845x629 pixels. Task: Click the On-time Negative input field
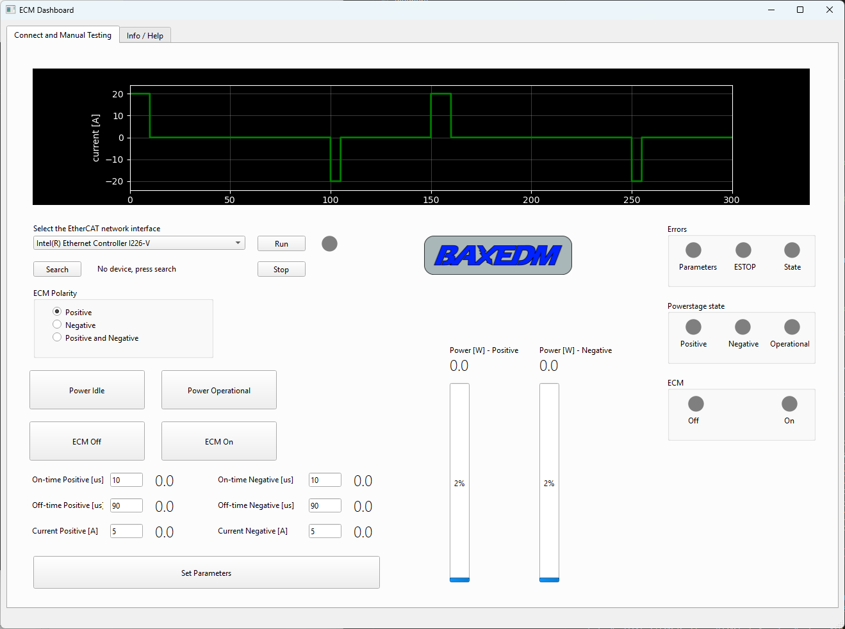point(325,479)
